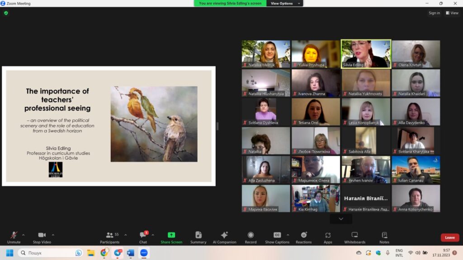Unmute the microphone
This screenshot has width=463, height=260.
14,237
